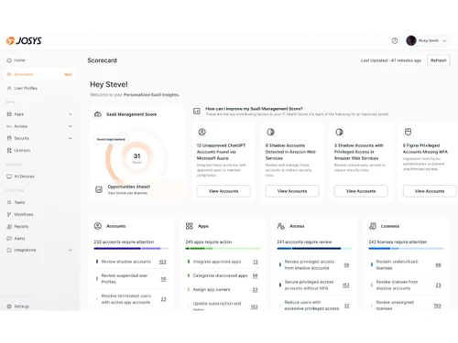The width and height of the screenshot is (458, 343).
Task: Open Resolve terminated users with active accounts
Action: [x=131, y=299]
